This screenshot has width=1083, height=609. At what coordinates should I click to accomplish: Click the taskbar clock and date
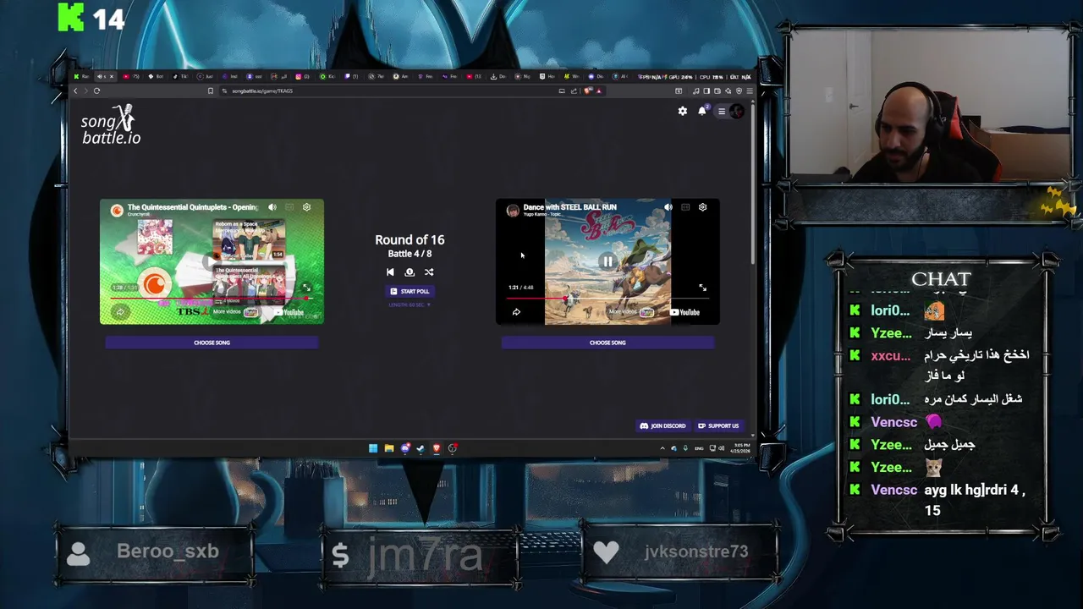pos(739,448)
